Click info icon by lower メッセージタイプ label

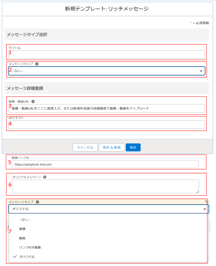(38, 202)
